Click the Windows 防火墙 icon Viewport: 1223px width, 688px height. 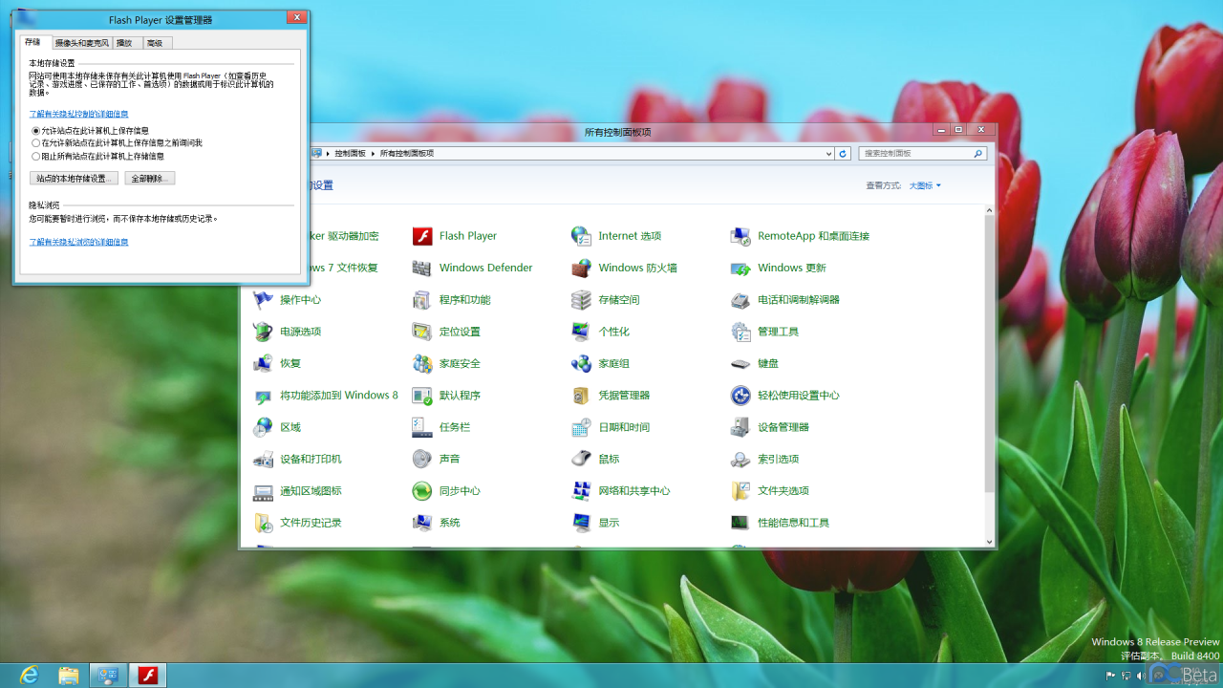pyautogui.click(x=581, y=268)
